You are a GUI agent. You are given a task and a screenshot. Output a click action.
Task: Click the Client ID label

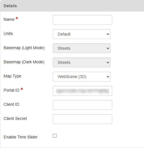(11, 104)
